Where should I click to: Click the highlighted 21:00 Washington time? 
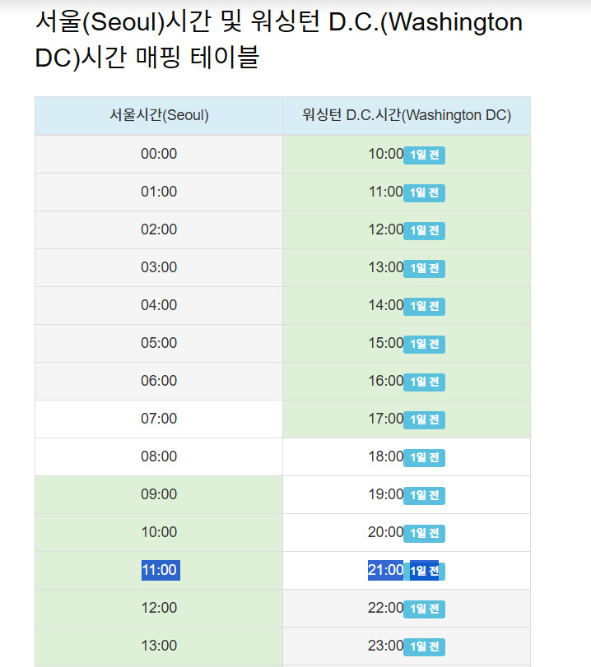tap(385, 570)
